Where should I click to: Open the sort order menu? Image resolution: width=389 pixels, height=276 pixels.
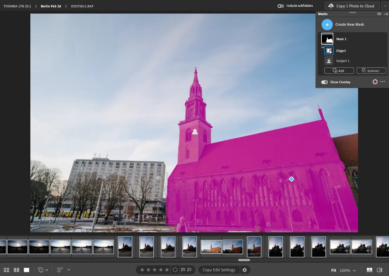64,270
